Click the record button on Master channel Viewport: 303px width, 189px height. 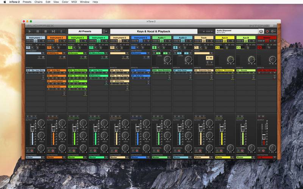pyautogui.click(x=263, y=150)
